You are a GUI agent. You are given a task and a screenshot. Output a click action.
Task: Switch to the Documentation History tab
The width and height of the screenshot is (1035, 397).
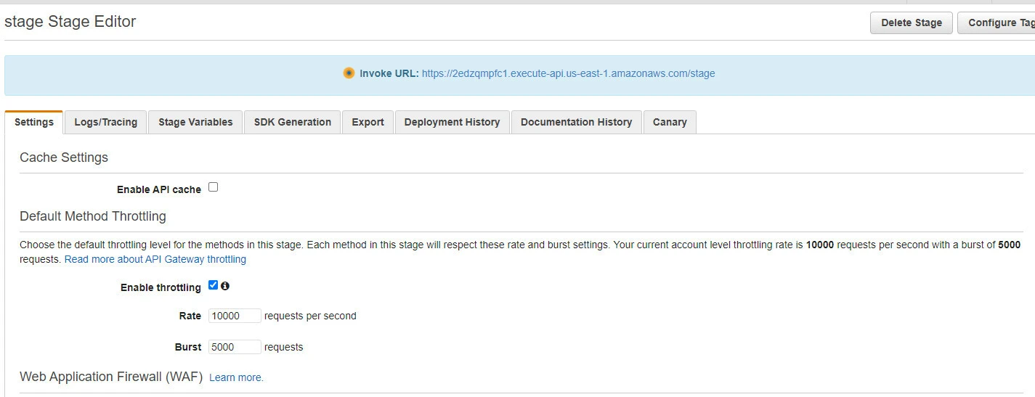576,122
